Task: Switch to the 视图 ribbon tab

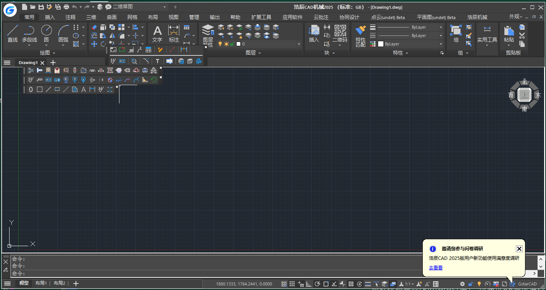Action: [174, 17]
